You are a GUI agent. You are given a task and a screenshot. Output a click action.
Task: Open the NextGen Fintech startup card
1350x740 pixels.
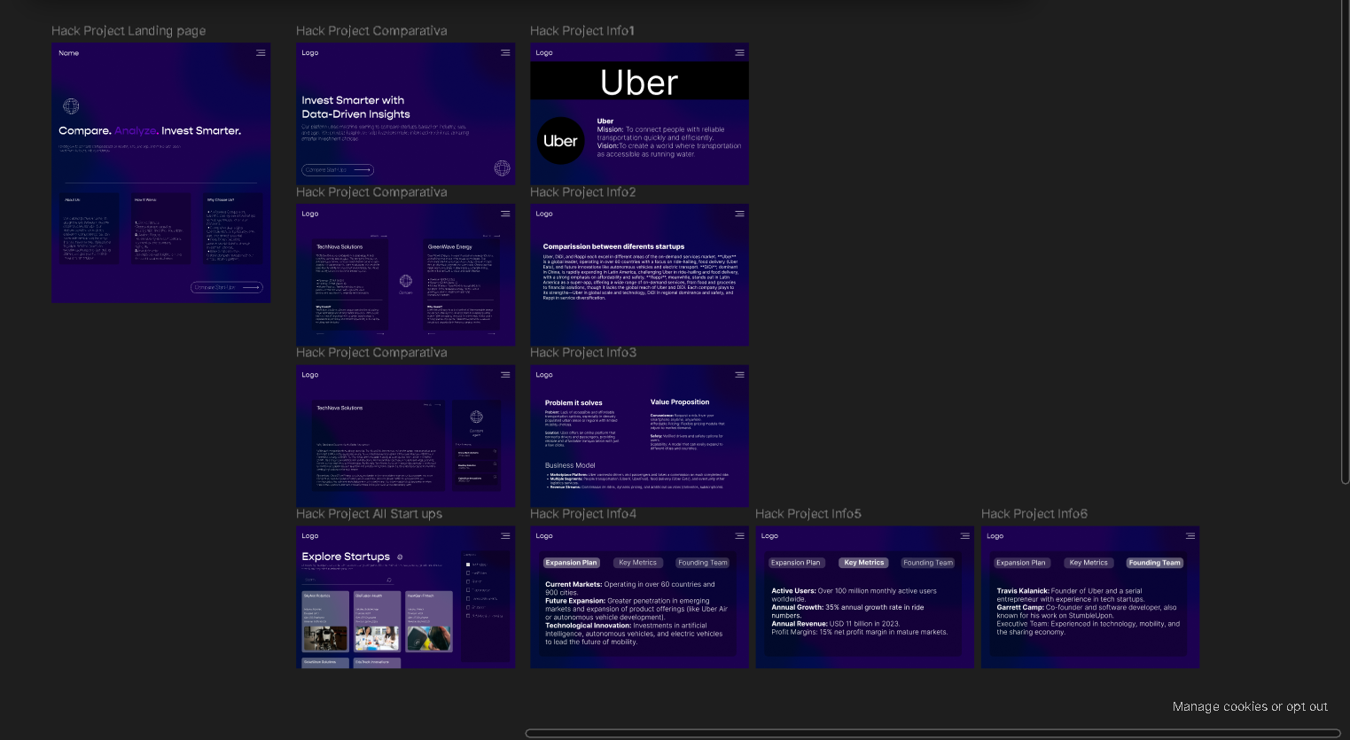point(429,621)
